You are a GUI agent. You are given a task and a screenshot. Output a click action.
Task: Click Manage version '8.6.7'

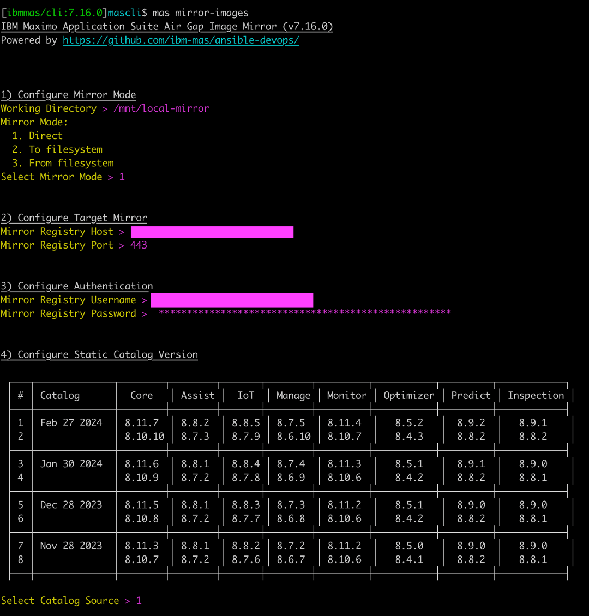(291, 560)
